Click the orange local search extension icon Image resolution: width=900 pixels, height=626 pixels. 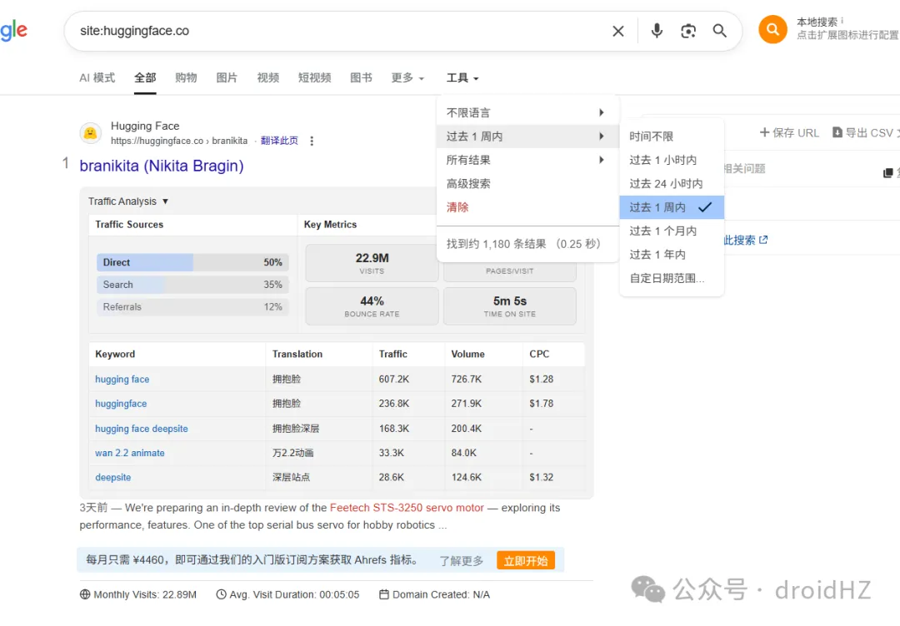coord(772,30)
